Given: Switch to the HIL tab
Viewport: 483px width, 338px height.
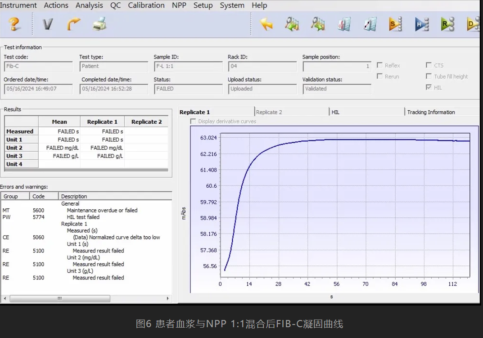Looking at the screenshot, I should [x=366, y=112].
